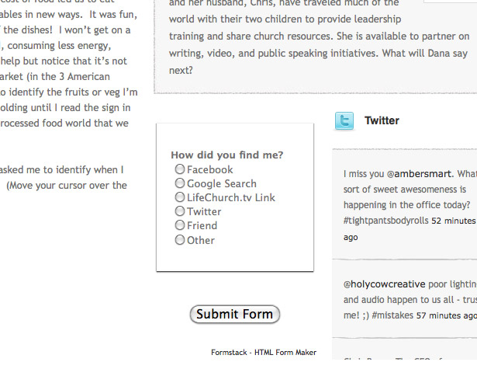Viewport: 477px width, 369px height.
Task: Click the Google Search label text
Action: click(222, 183)
